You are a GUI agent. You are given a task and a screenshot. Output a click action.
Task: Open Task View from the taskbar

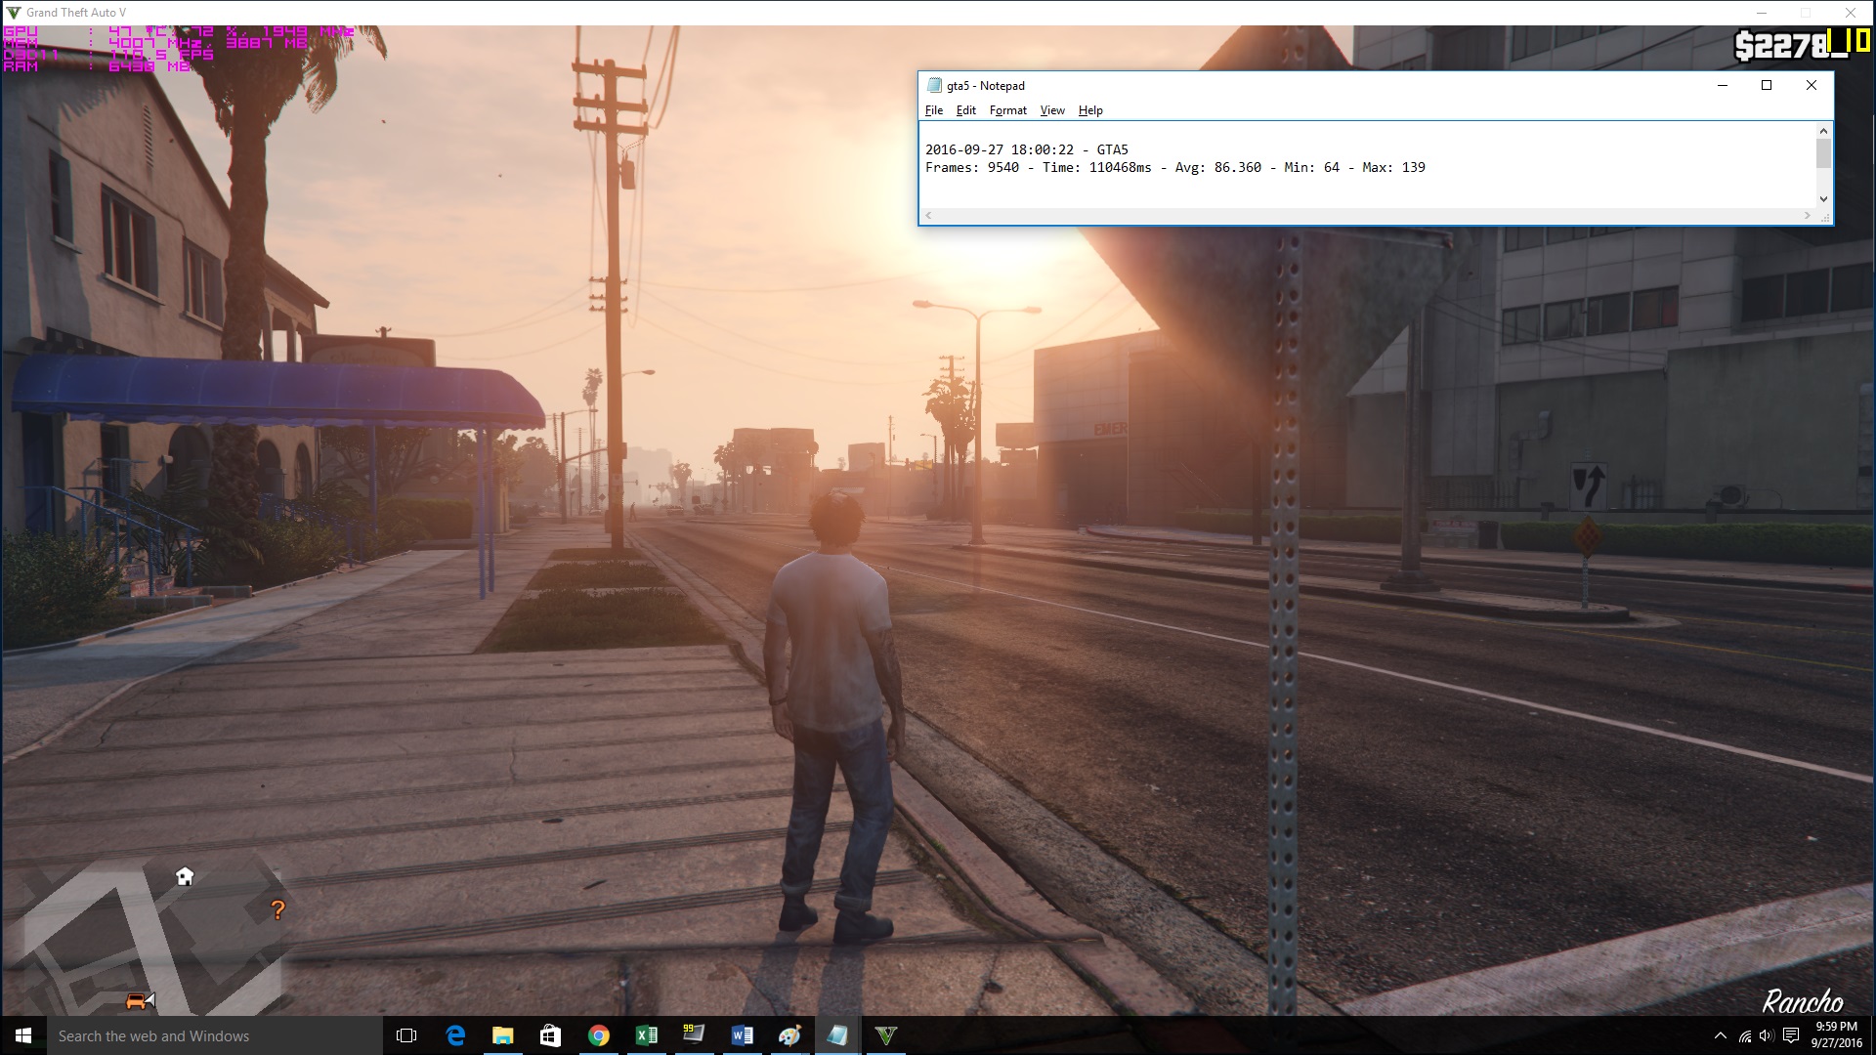[x=406, y=1035]
